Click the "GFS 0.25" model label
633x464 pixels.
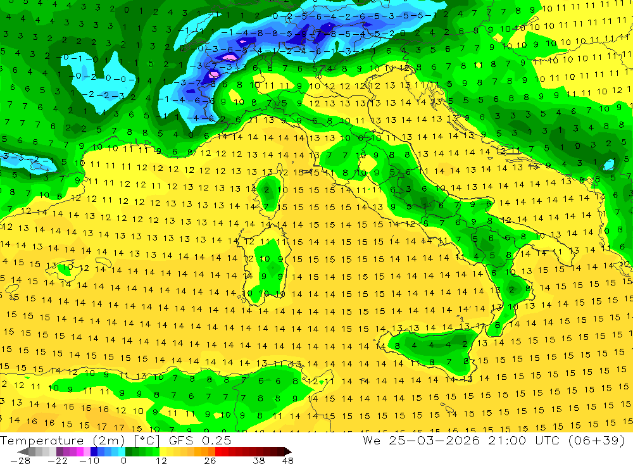[x=200, y=440]
